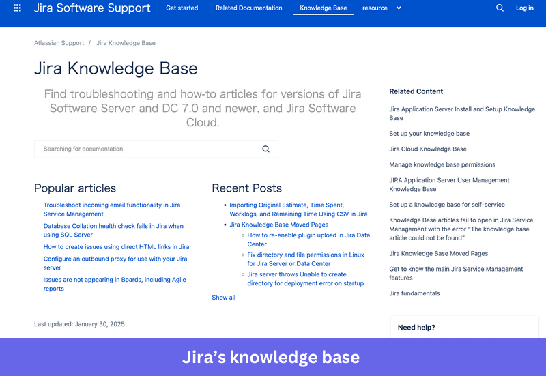Click the header search magnifier icon
This screenshot has height=376, width=546.
coord(500,8)
